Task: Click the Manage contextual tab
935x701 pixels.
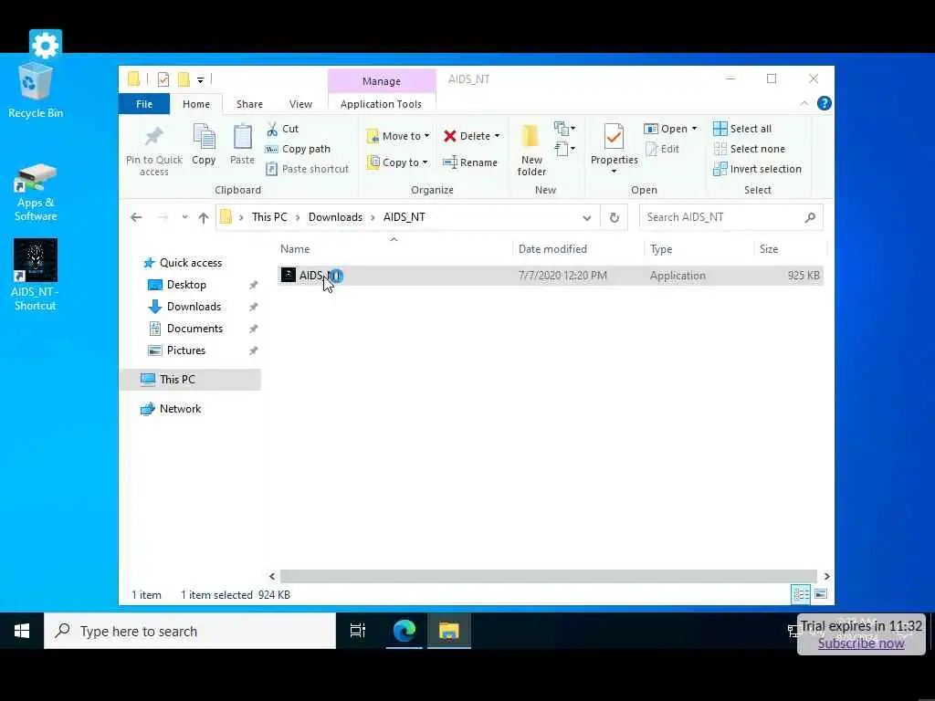Action: 382,81
